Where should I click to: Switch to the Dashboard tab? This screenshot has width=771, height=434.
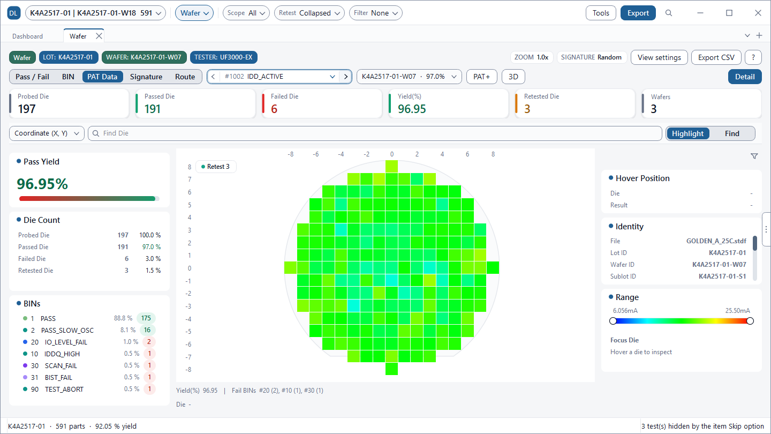point(28,36)
